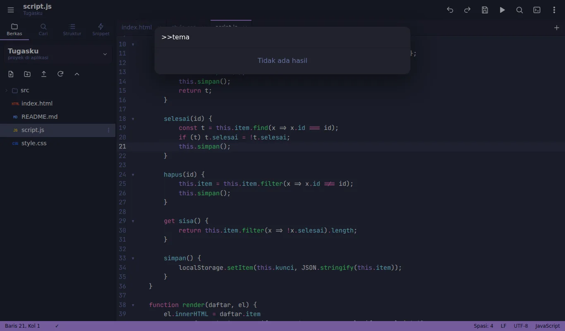
Task: Change language mode via "JavaScript"
Action: point(548,326)
